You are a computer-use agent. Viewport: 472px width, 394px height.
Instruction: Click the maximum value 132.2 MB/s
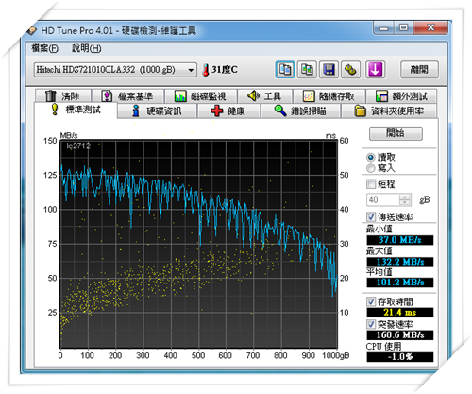click(400, 262)
